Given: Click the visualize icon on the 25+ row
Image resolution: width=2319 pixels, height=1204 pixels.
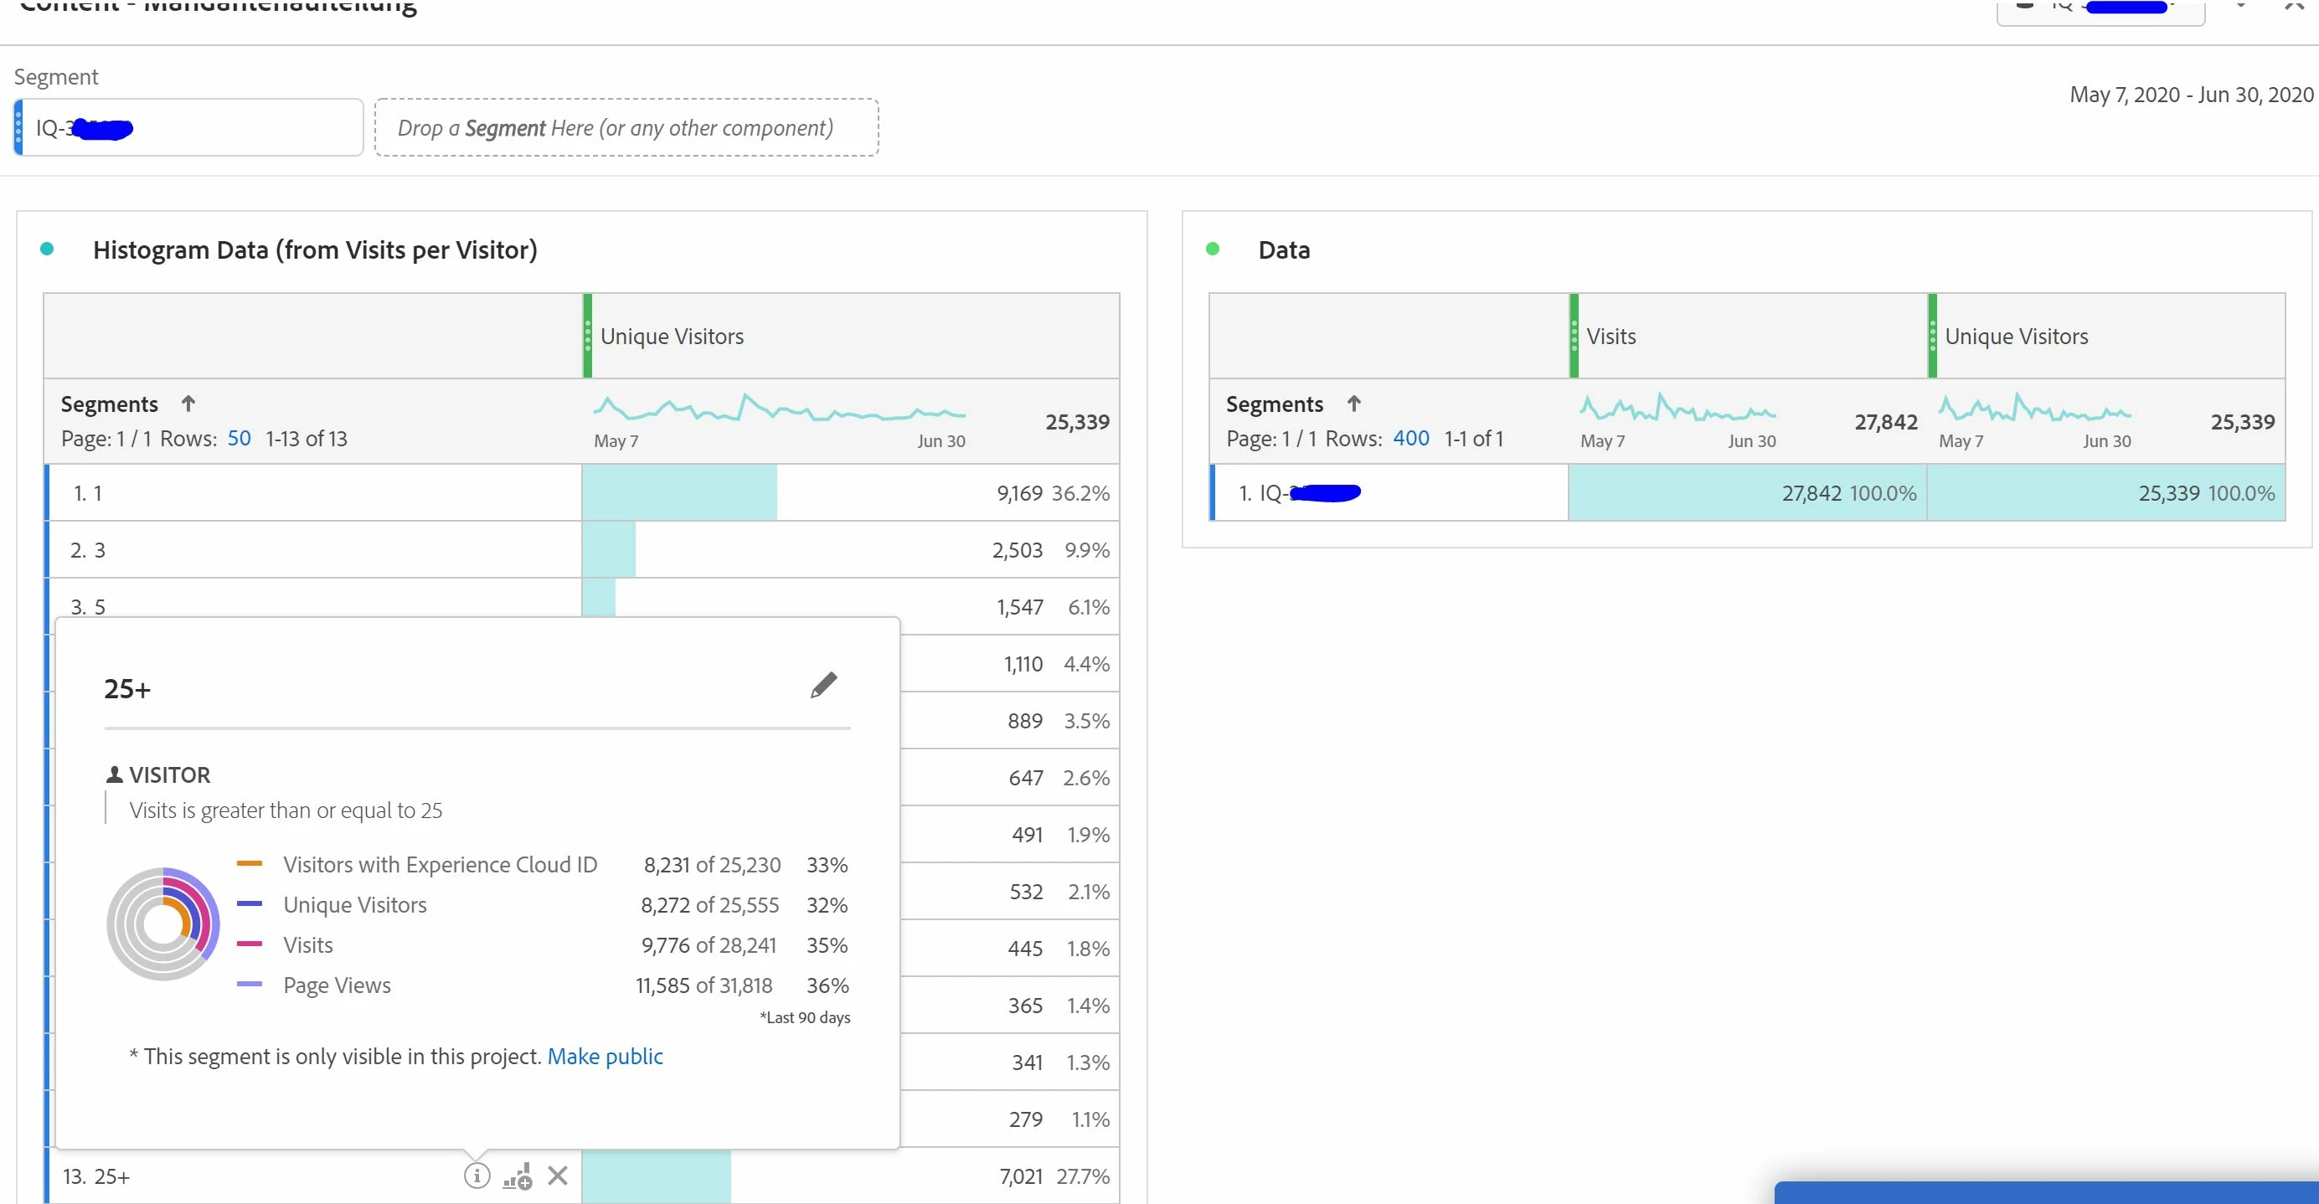Looking at the screenshot, I should [x=518, y=1176].
